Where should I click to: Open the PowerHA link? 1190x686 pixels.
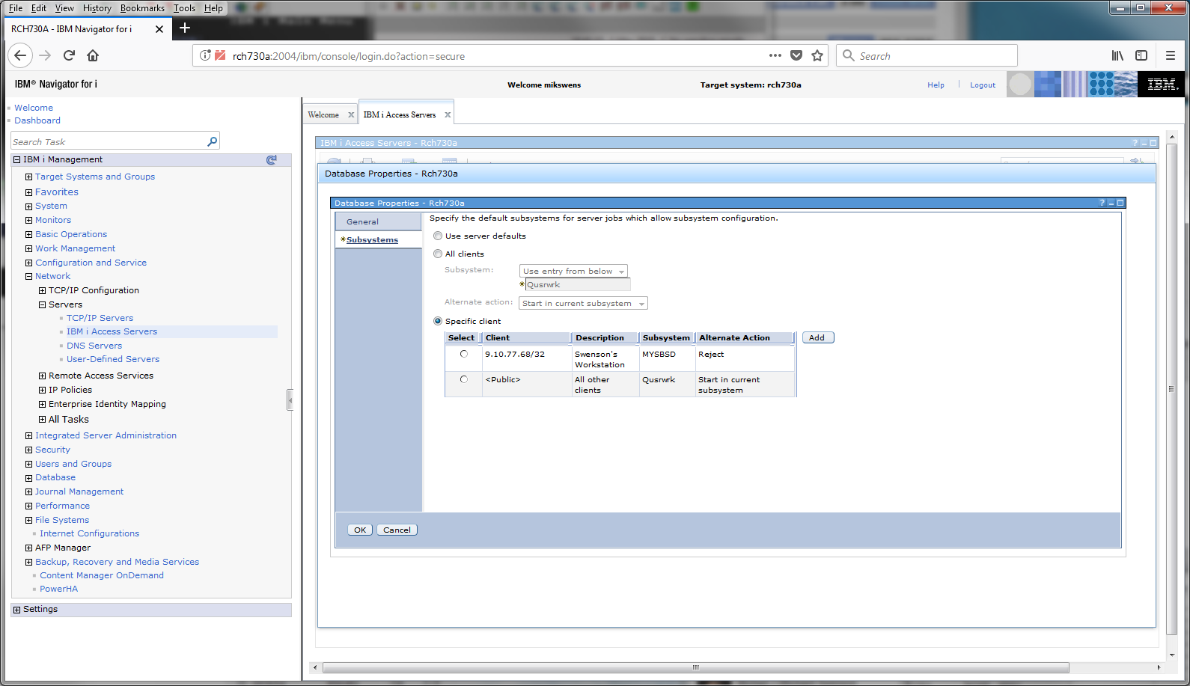click(x=58, y=589)
